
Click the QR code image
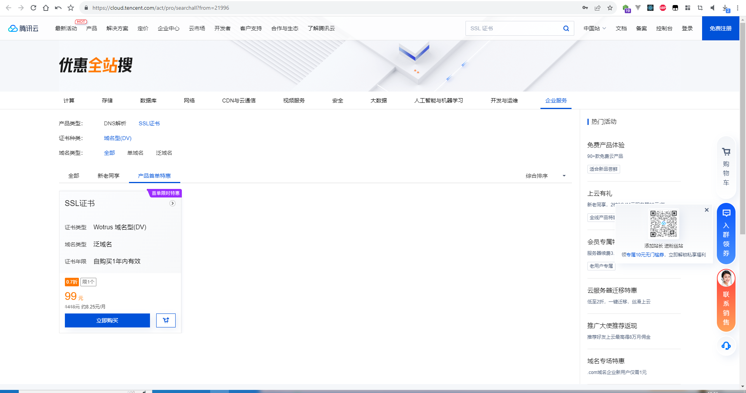[664, 224]
